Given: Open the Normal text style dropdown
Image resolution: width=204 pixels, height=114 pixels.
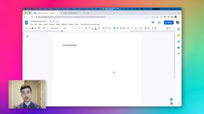Looking at the screenshot, I should (55, 28).
